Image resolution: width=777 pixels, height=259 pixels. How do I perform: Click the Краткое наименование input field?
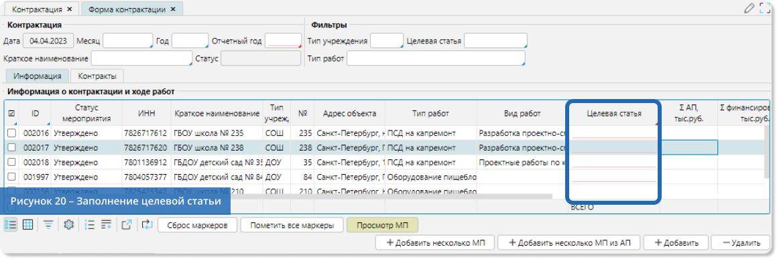tap(141, 58)
